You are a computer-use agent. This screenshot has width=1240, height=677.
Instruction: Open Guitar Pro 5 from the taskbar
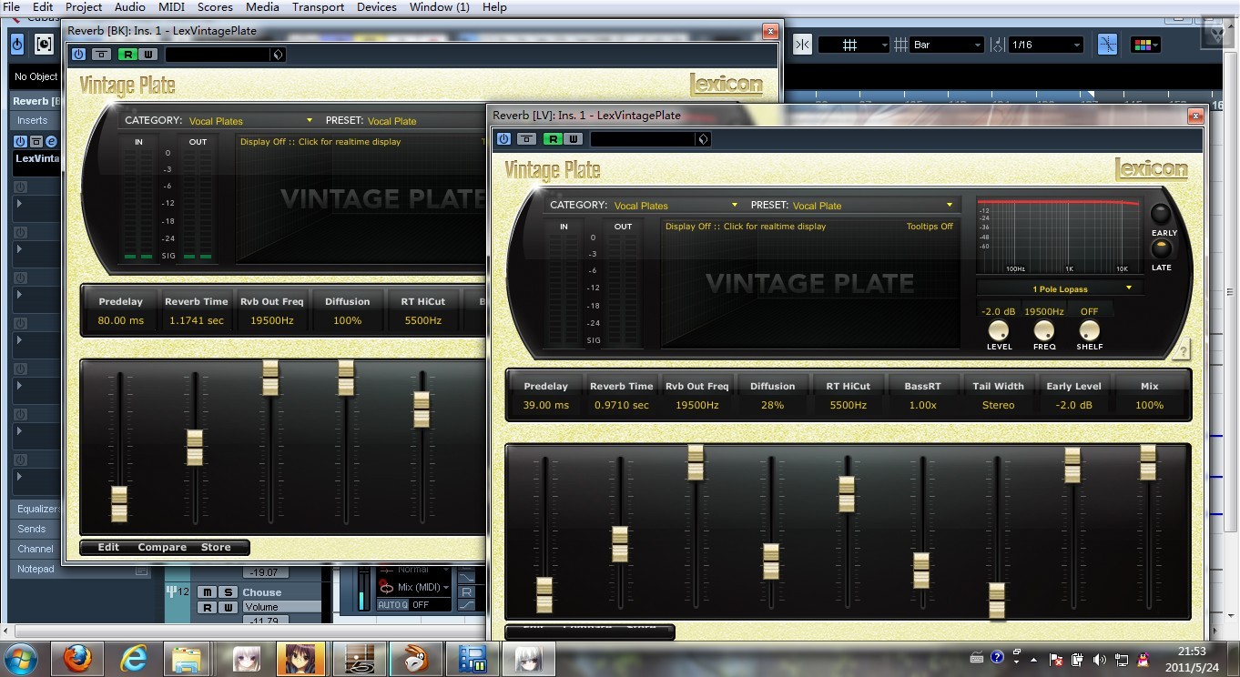click(358, 657)
